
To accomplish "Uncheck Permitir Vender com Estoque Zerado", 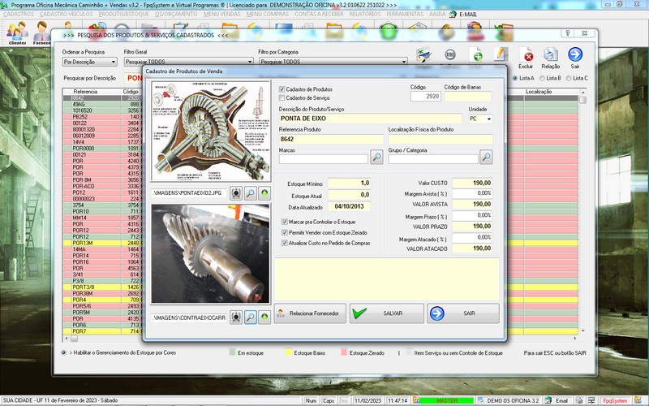I will 283,232.
